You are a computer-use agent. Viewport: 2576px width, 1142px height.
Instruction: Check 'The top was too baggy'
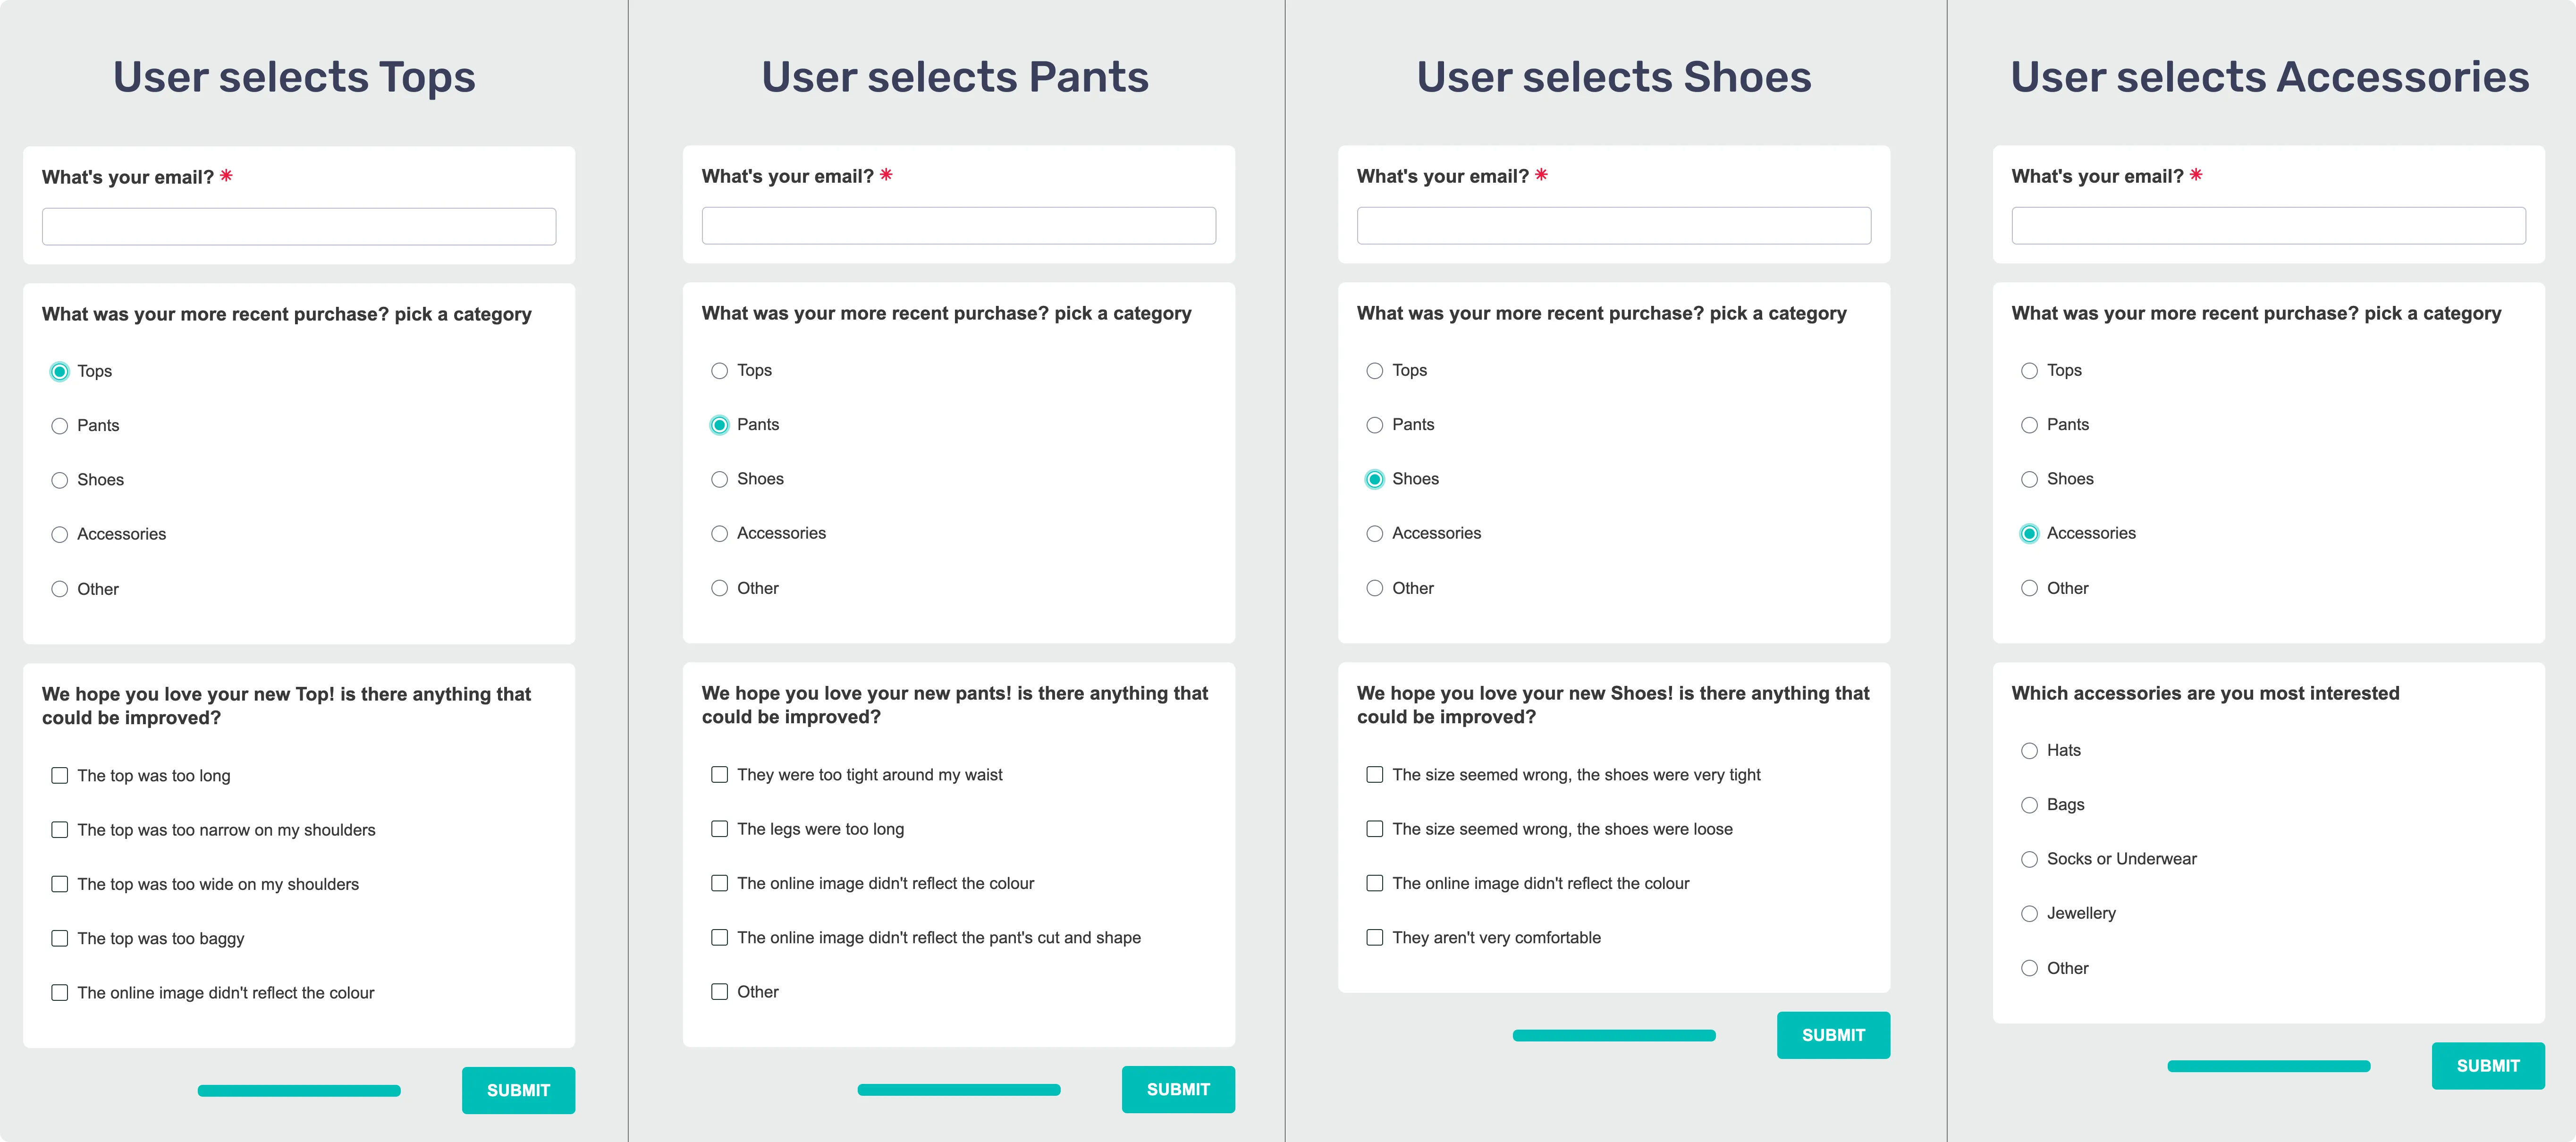[x=60, y=939]
